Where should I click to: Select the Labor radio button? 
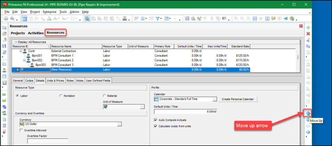coord(18,96)
